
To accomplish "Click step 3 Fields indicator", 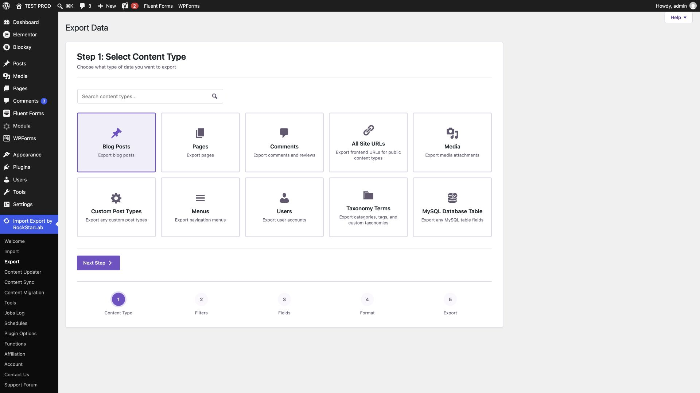I will [284, 299].
